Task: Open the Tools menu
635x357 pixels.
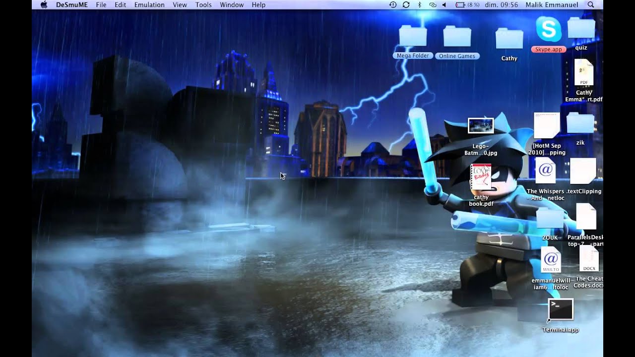Action: tap(203, 4)
